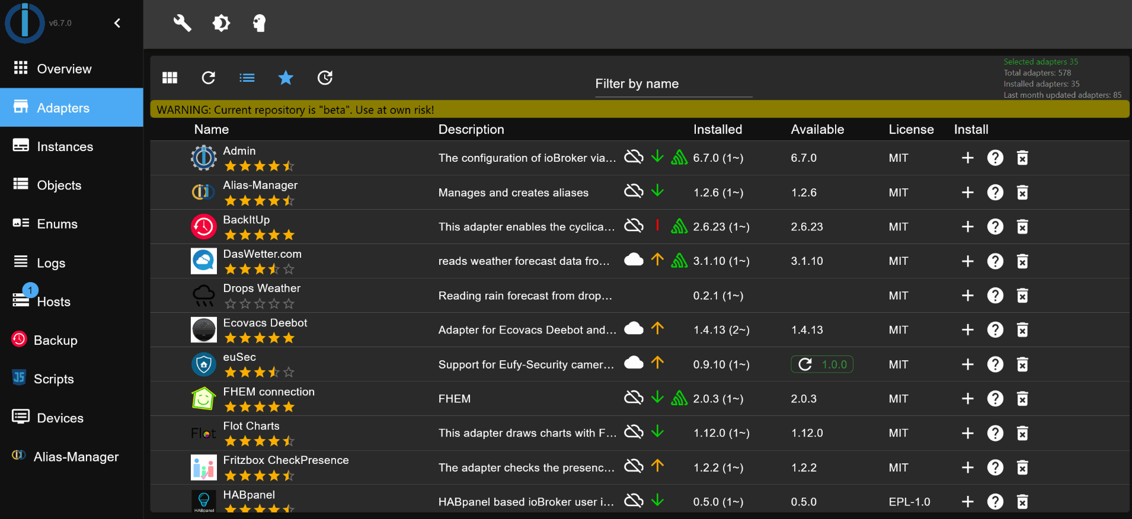The height and width of the screenshot is (519, 1132).
Task: Add a HABpanel instance
Action: coord(968,502)
